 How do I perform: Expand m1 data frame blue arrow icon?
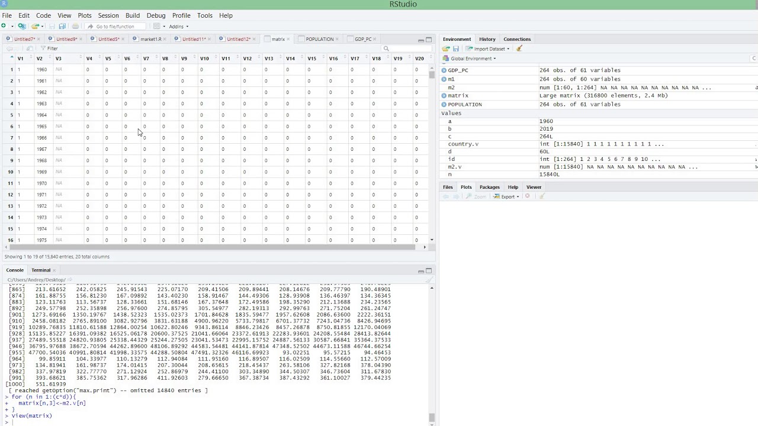pyautogui.click(x=444, y=79)
